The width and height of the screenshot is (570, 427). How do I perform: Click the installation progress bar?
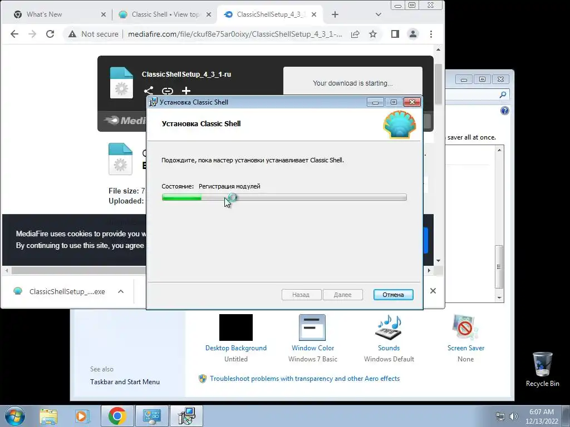pyautogui.click(x=284, y=197)
